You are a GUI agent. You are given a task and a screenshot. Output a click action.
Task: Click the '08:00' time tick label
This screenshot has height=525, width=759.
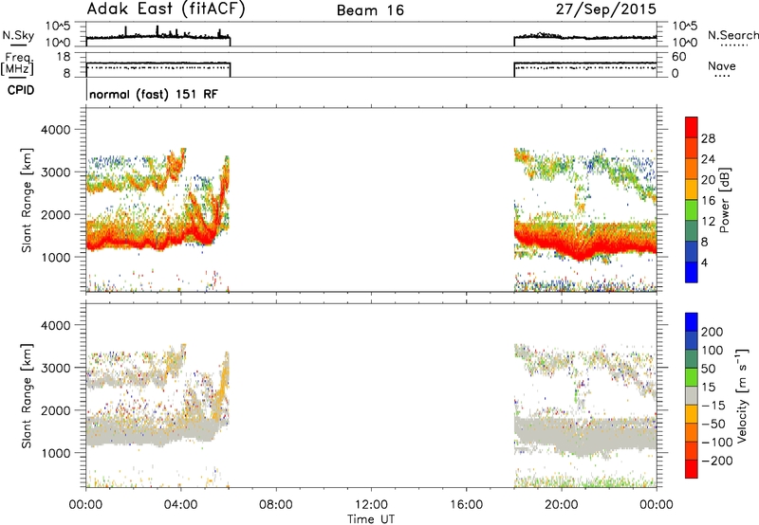(x=276, y=505)
